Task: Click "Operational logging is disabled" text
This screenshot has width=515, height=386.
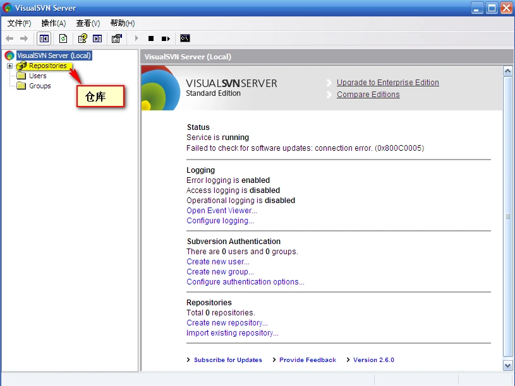Action: click(x=241, y=201)
